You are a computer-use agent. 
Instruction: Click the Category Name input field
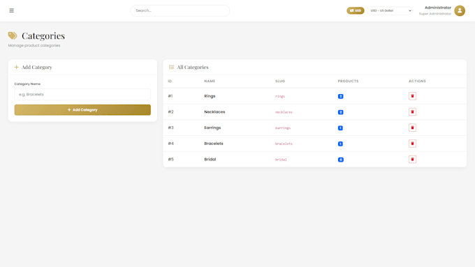[82, 94]
